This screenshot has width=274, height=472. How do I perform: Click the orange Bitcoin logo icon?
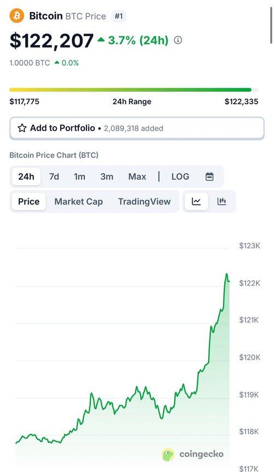[16, 16]
